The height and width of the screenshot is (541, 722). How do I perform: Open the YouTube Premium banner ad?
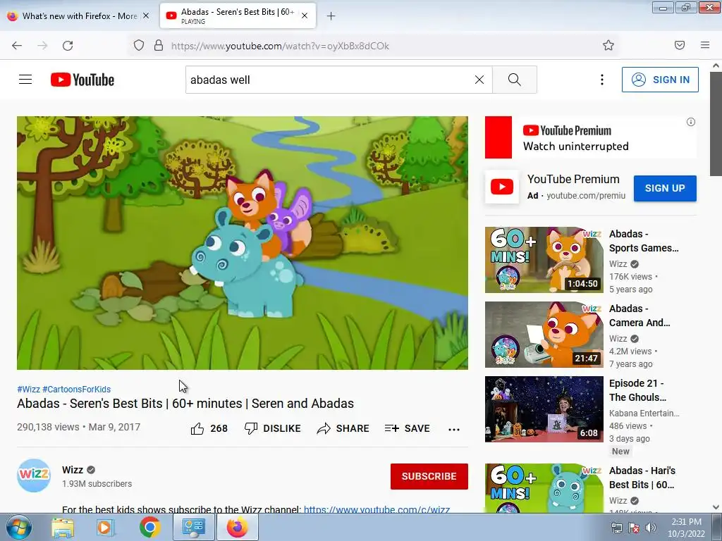pyautogui.click(x=590, y=137)
